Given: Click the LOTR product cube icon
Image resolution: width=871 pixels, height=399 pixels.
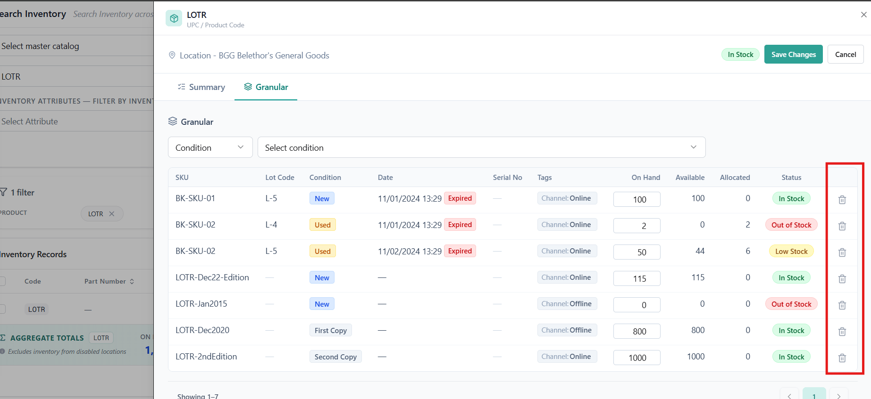Looking at the screenshot, I should click(174, 18).
